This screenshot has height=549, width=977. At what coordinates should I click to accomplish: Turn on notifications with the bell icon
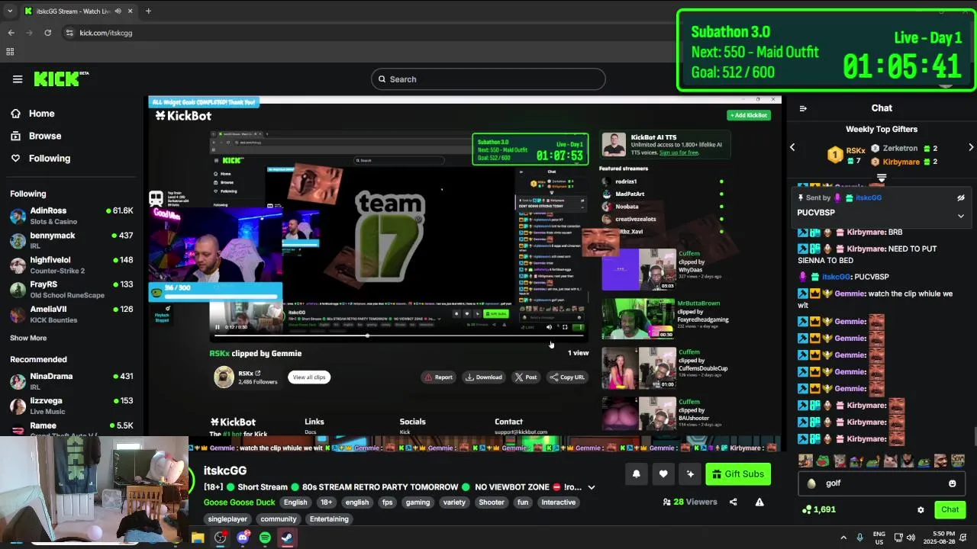[x=637, y=474]
